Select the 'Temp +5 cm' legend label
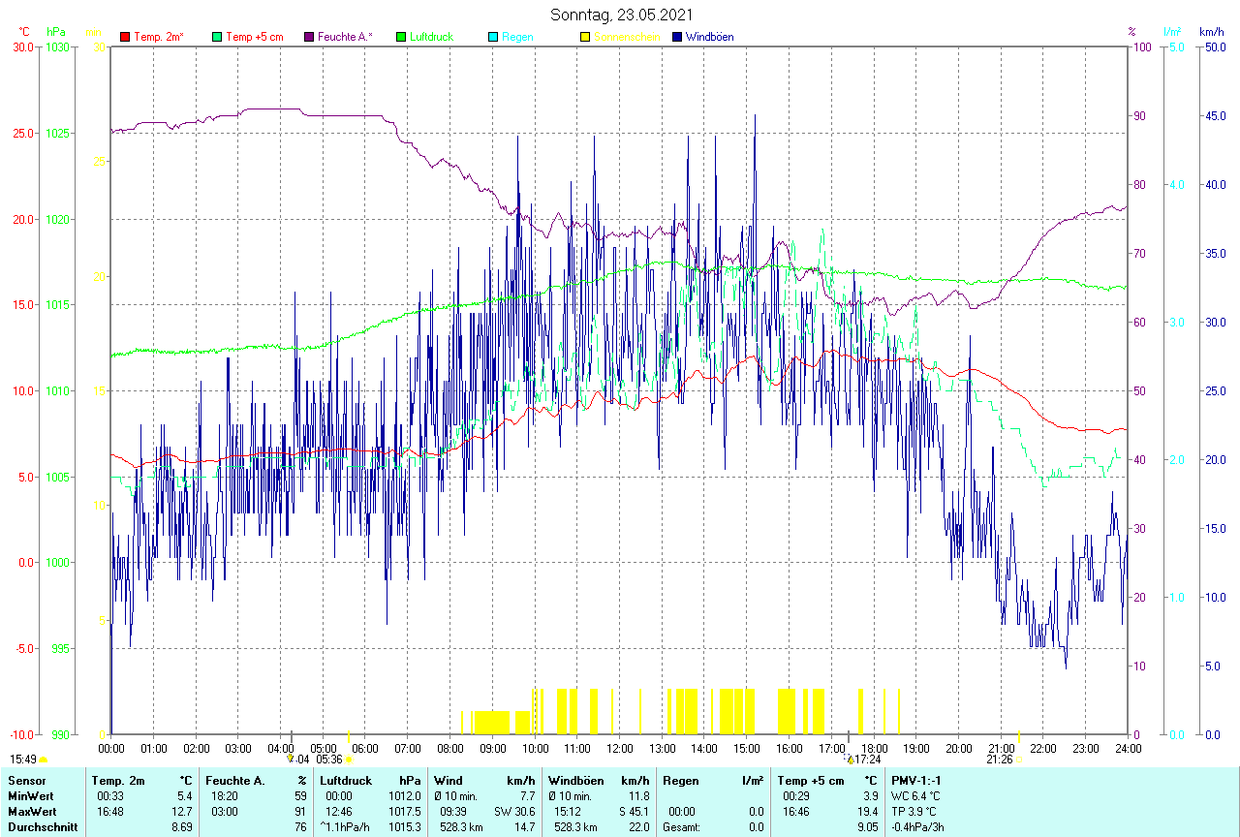1240x837 pixels. pyautogui.click(x=255, y=37)
